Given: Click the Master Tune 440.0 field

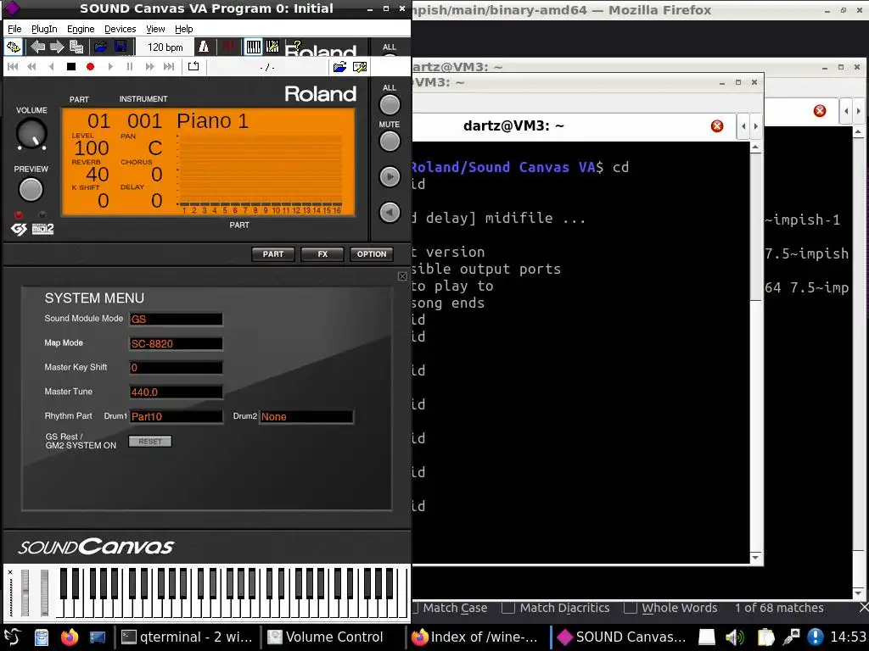Looking at the screenshot, I should click(x=176, y=392).
